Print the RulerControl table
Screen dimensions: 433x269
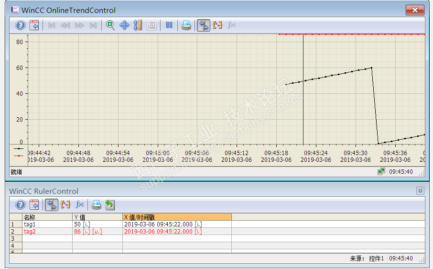click(97, 205)
